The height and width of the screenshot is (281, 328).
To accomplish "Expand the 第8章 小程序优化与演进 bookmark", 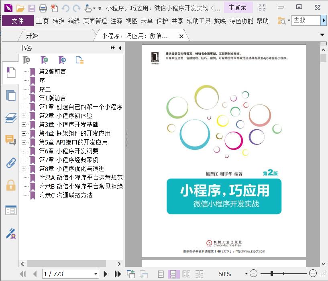I will coord(24,169).
